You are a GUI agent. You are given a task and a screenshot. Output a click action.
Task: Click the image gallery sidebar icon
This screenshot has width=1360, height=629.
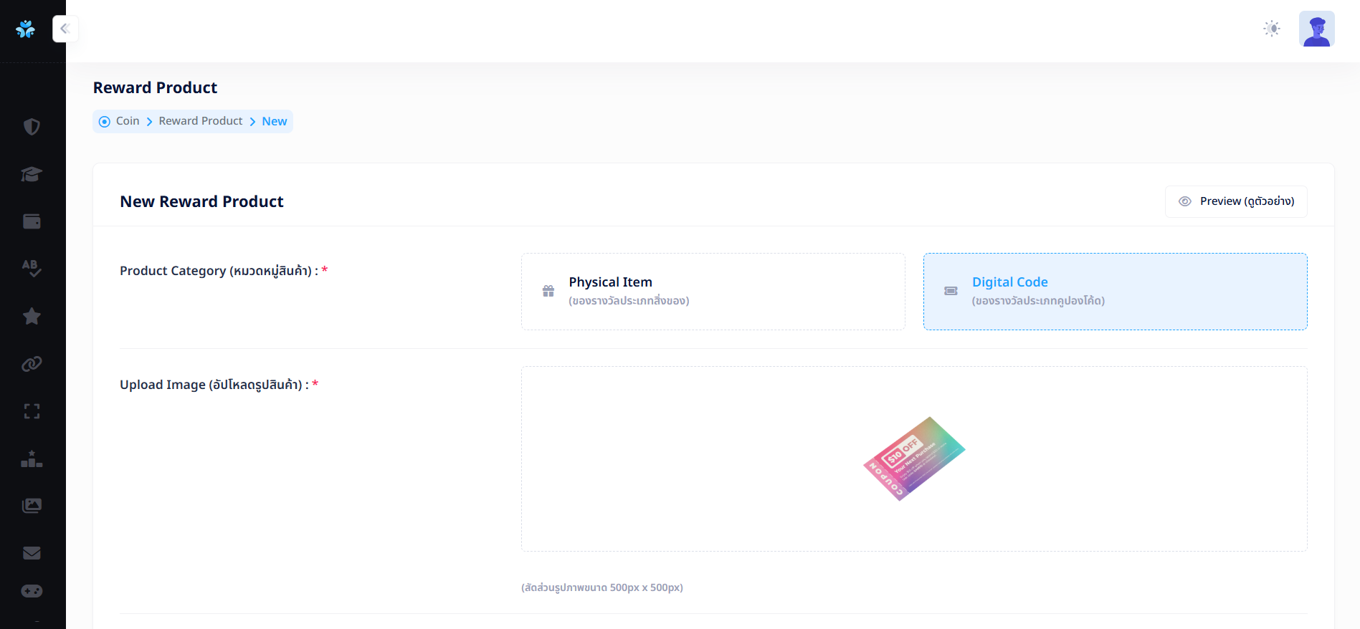(x=32, y=506)
